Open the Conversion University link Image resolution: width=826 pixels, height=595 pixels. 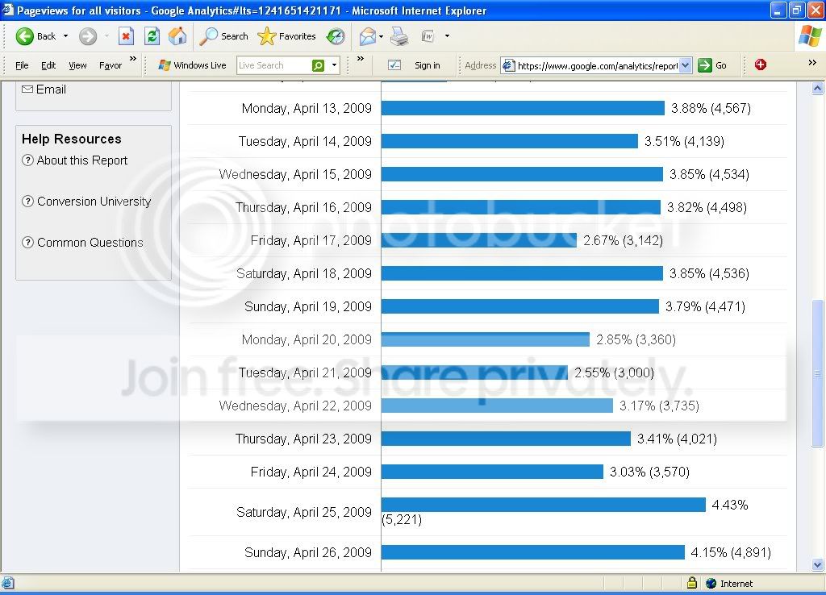click(x=94, y=202)
